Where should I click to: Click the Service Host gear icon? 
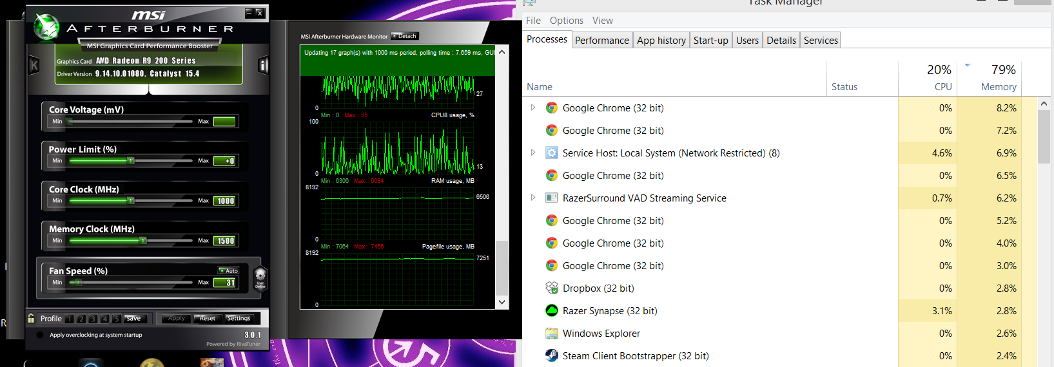click(x=552, y=153)
